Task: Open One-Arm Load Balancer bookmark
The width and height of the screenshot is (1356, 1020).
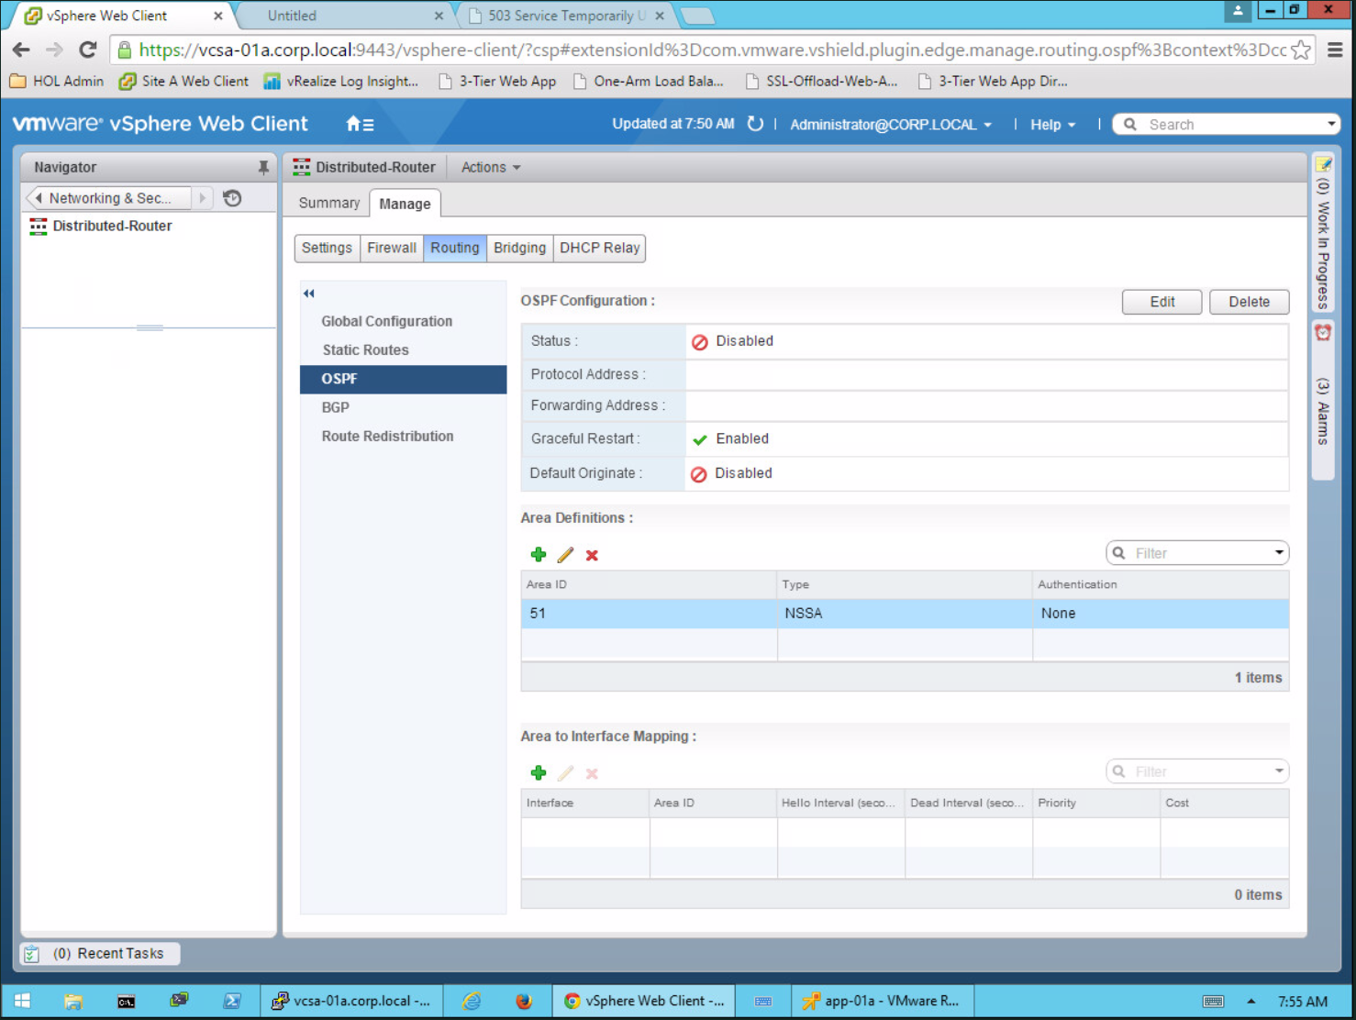Action: tap(649, 81)
